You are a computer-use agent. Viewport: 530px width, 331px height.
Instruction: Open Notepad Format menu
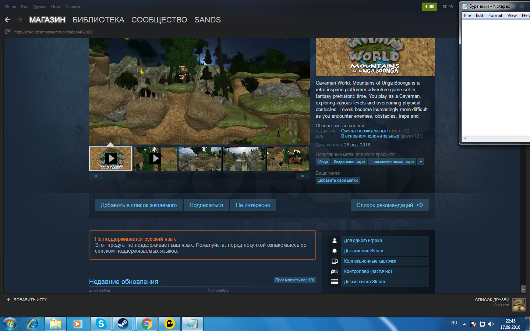pyautogui.click(x=495, y=15)
